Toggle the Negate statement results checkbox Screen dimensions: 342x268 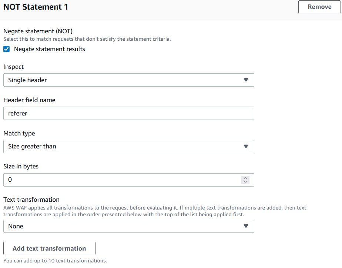click(6, 49)
